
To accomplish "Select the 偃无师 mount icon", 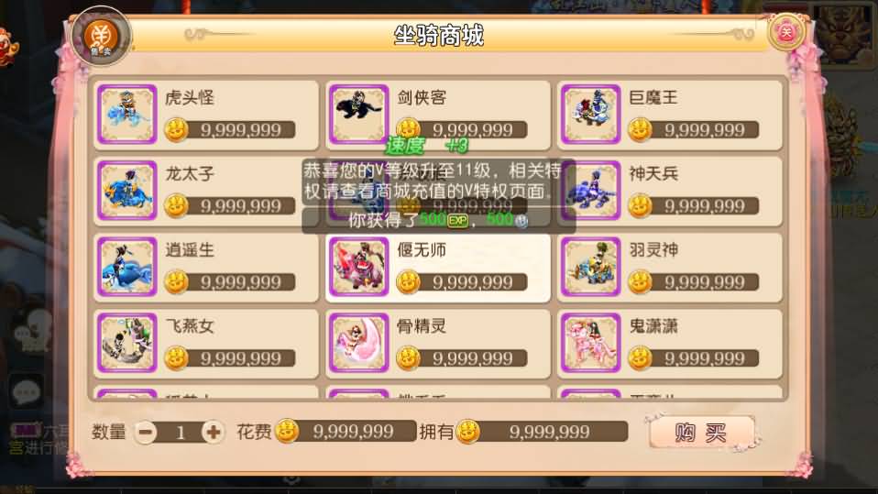I will coord(359,267).
